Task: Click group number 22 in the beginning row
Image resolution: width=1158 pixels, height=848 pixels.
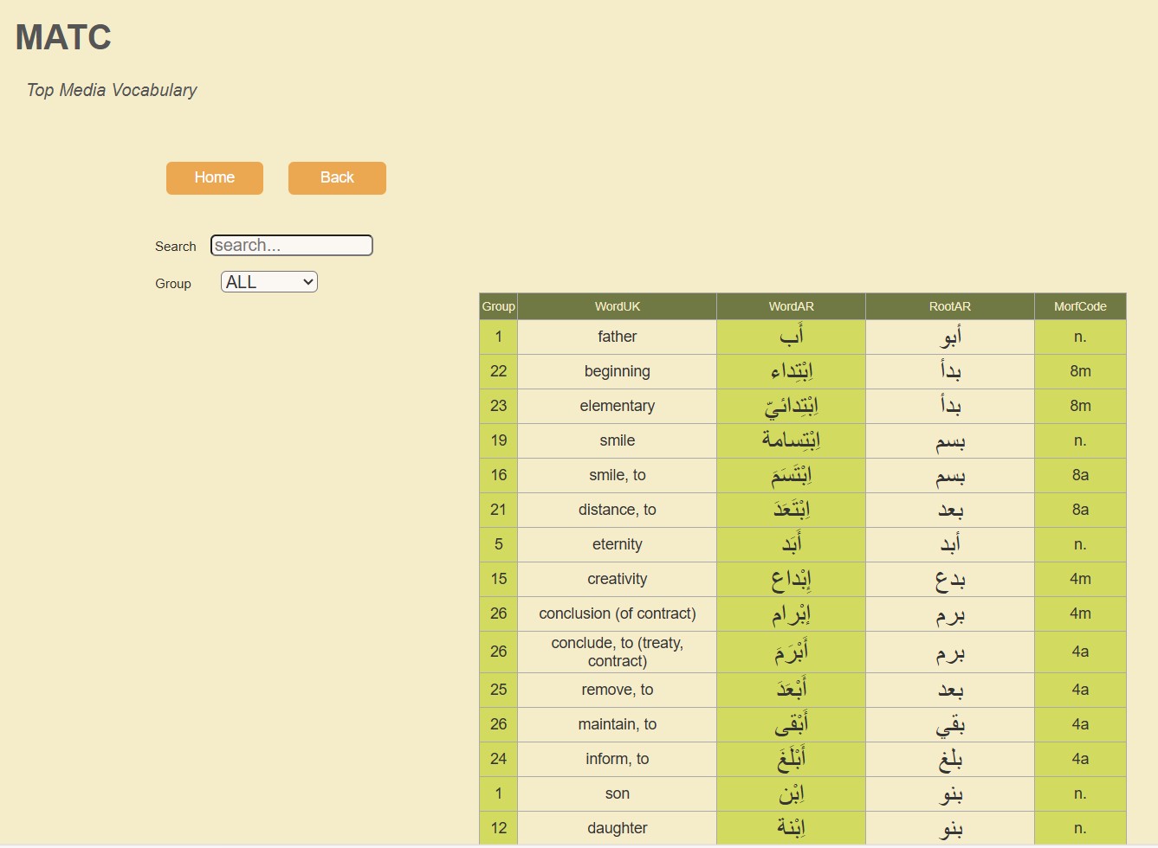Action: (498, 371)
